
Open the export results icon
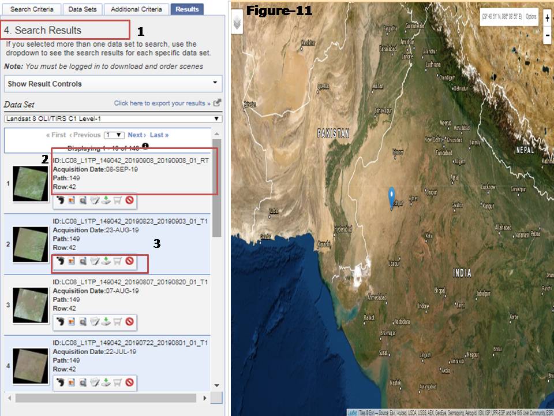coord(218,103)
